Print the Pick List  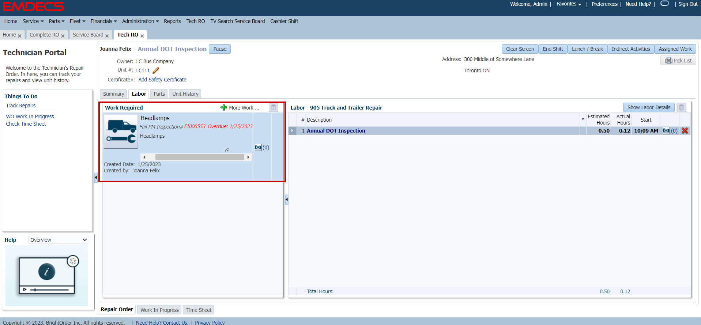[x=678, y=61]
